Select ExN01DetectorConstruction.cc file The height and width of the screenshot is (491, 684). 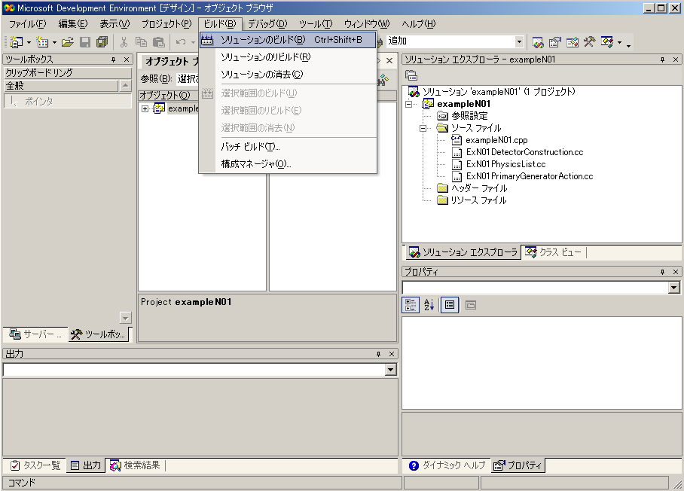tap(524, 152)
